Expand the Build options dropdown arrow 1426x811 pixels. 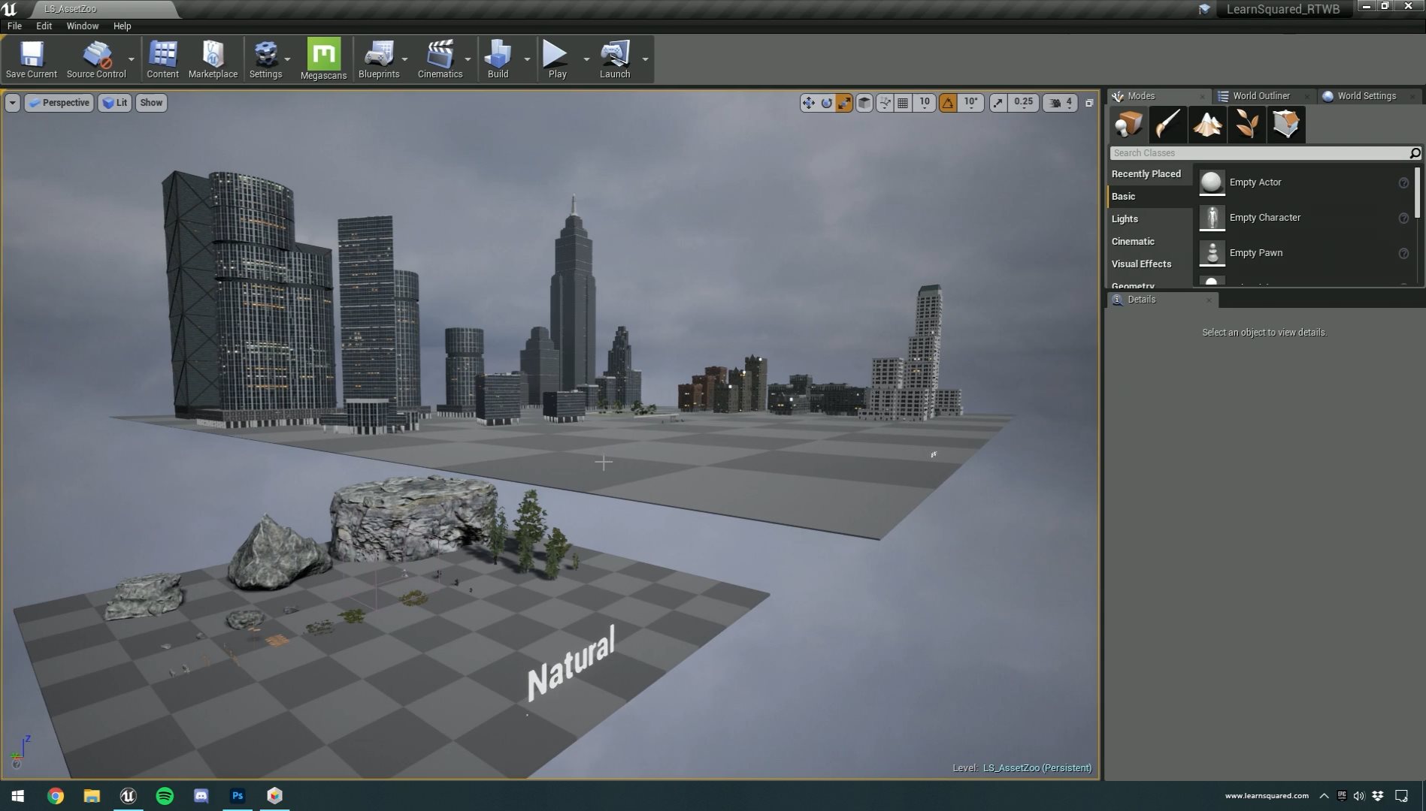(527, 59)
